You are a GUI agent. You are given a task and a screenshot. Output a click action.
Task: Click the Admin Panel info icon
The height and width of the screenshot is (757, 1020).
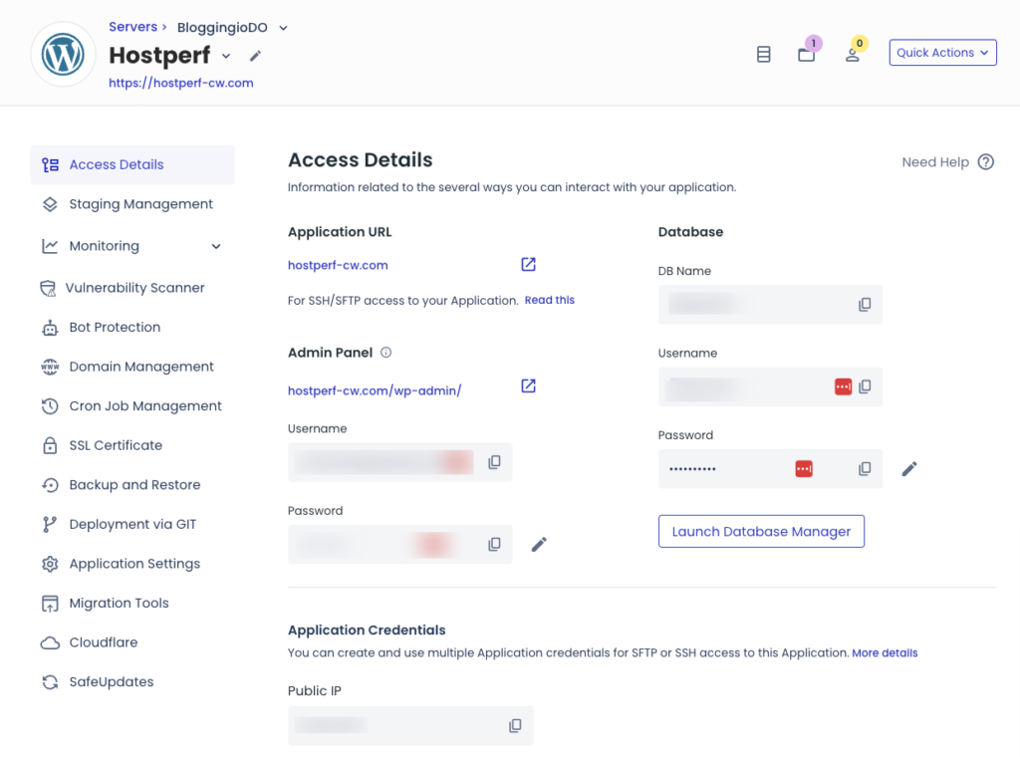(x=385, y=353)
